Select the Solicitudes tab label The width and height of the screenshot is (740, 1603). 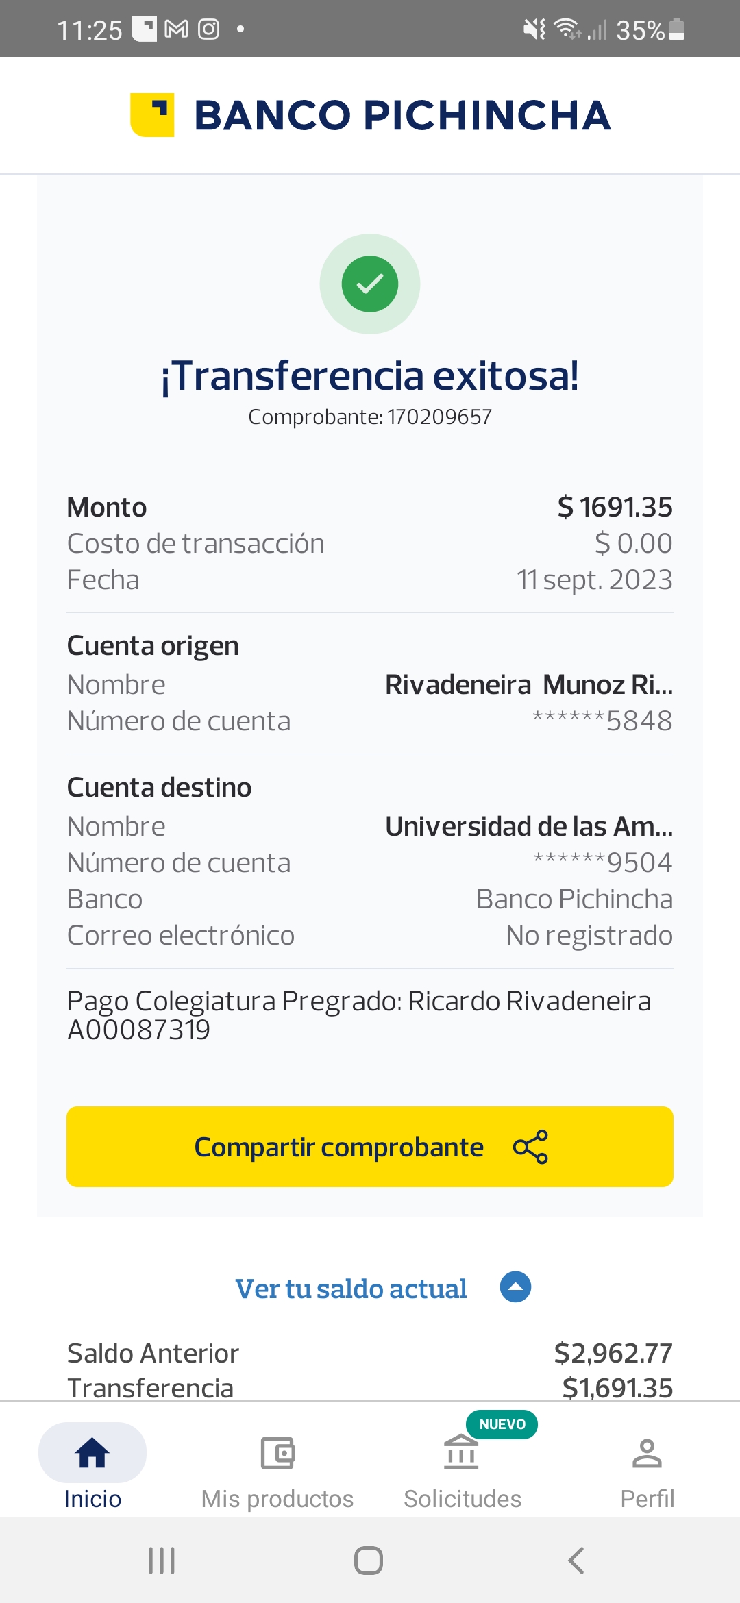coord(463,1499)
